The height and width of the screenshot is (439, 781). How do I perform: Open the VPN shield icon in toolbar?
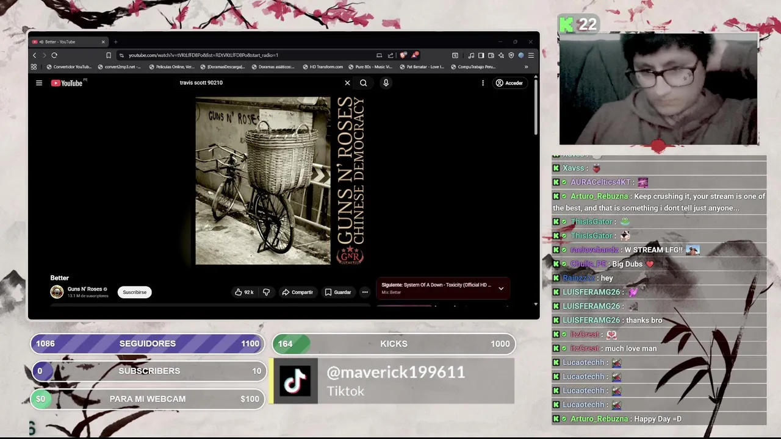511,55
